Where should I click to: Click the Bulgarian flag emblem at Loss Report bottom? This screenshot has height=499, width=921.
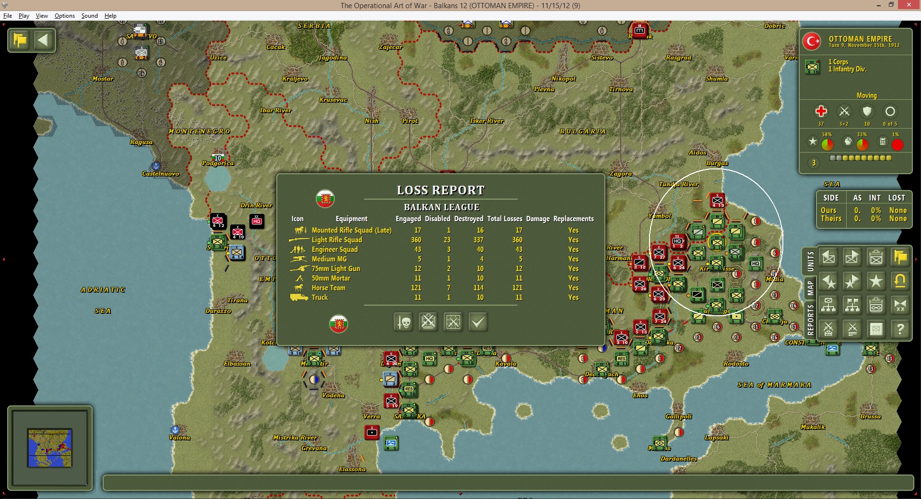coord(338,323)
